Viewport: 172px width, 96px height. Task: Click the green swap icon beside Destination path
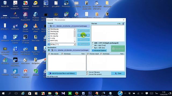coord(49,50)
